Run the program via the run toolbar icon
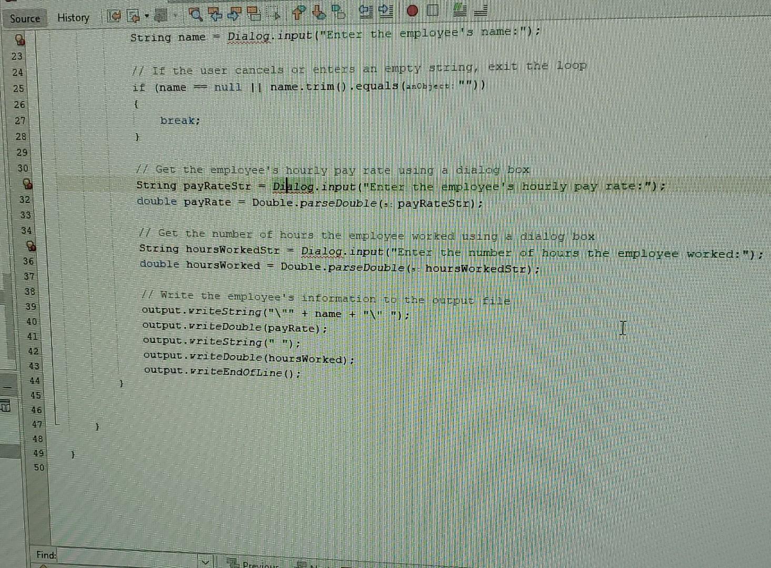Viewport: 771px width, 568px height. (318, 13)
